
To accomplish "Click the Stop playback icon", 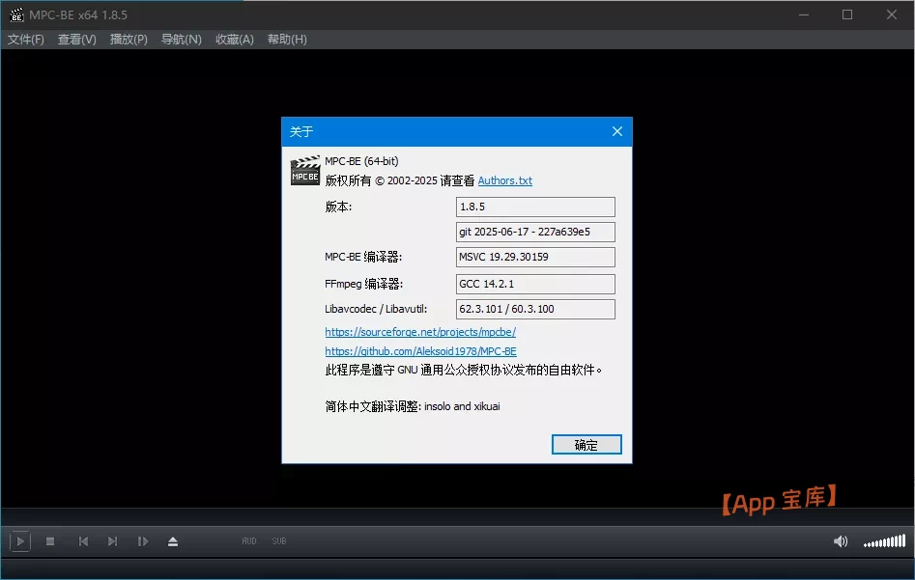I will [50, 541].
